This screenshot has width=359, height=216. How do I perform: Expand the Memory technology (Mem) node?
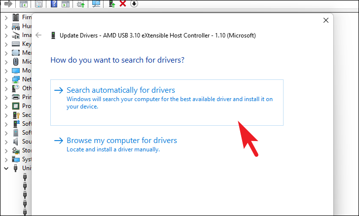(x=6, y=53)
